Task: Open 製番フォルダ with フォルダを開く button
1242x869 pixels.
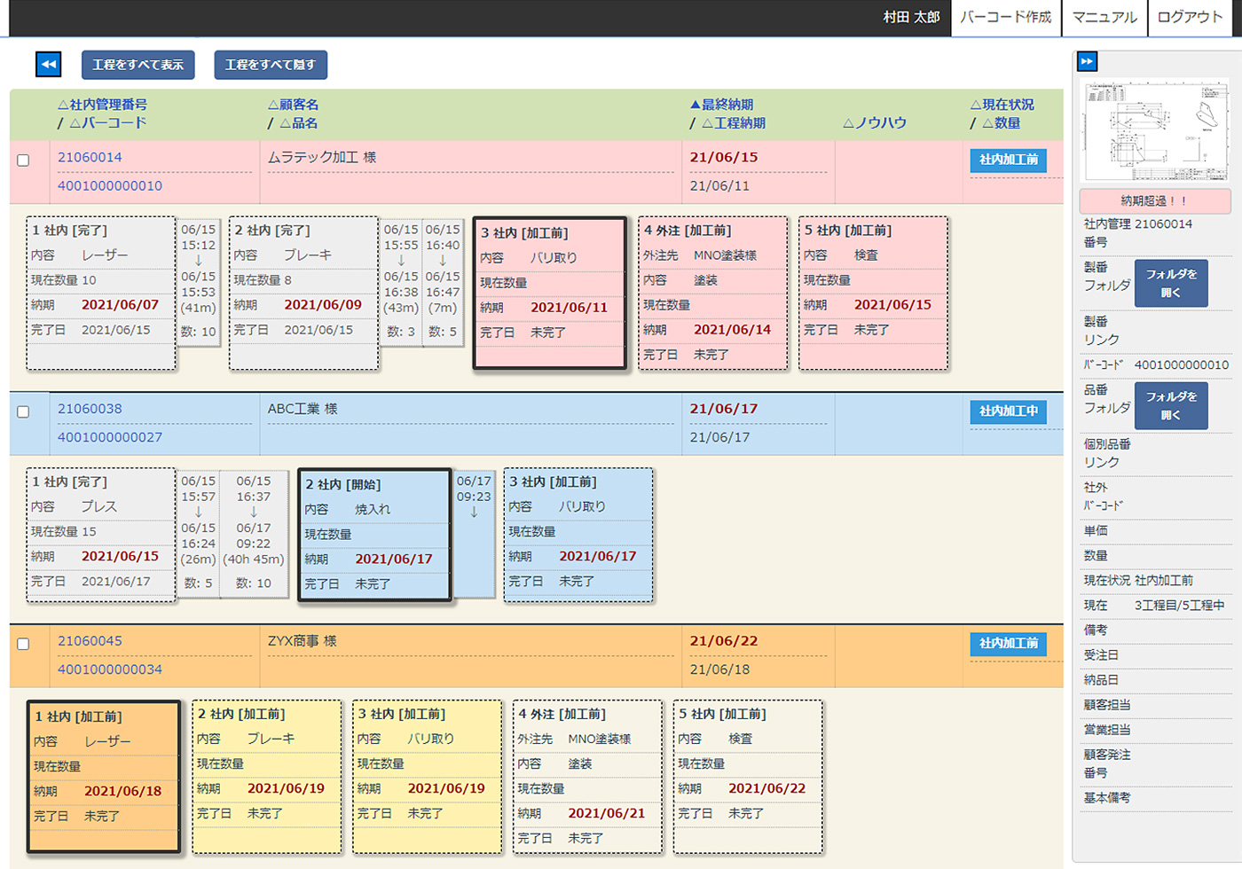Action: 1170,283
